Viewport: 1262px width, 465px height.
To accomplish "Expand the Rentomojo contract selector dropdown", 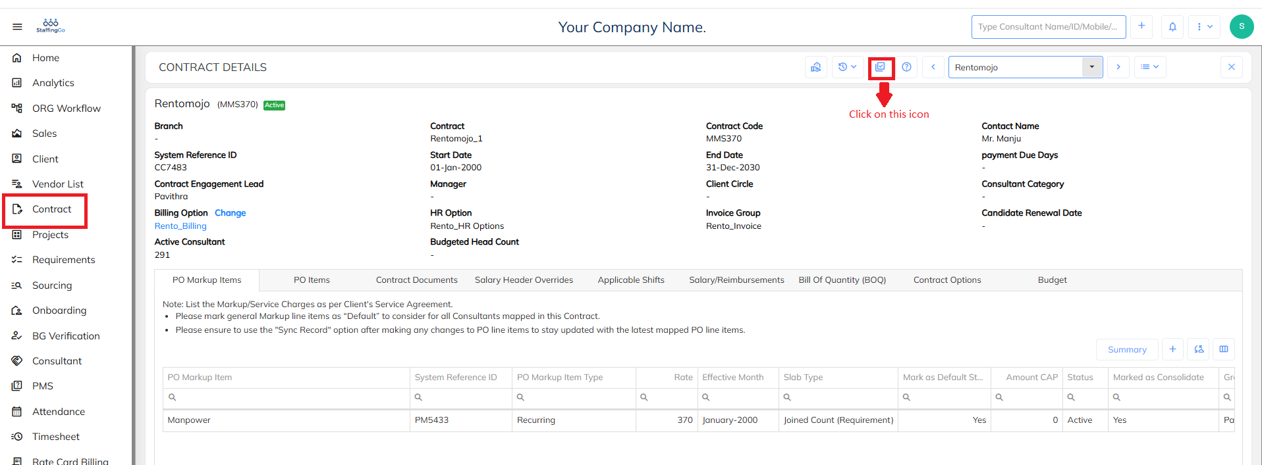I will [x=1092, y=67].
